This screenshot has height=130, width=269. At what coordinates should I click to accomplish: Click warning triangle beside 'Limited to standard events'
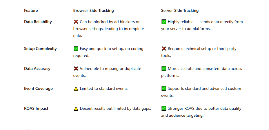tap(76, 89)
